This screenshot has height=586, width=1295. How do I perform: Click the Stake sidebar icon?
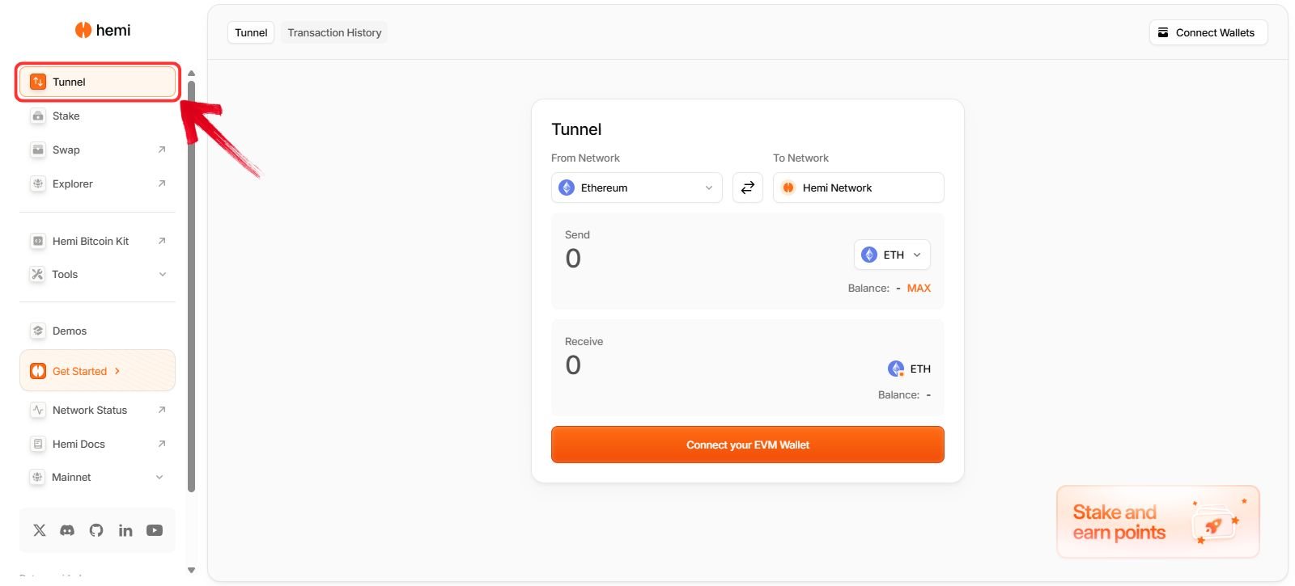38,116
